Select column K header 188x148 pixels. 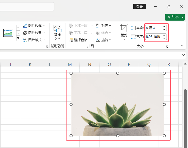tap(30, 65)
